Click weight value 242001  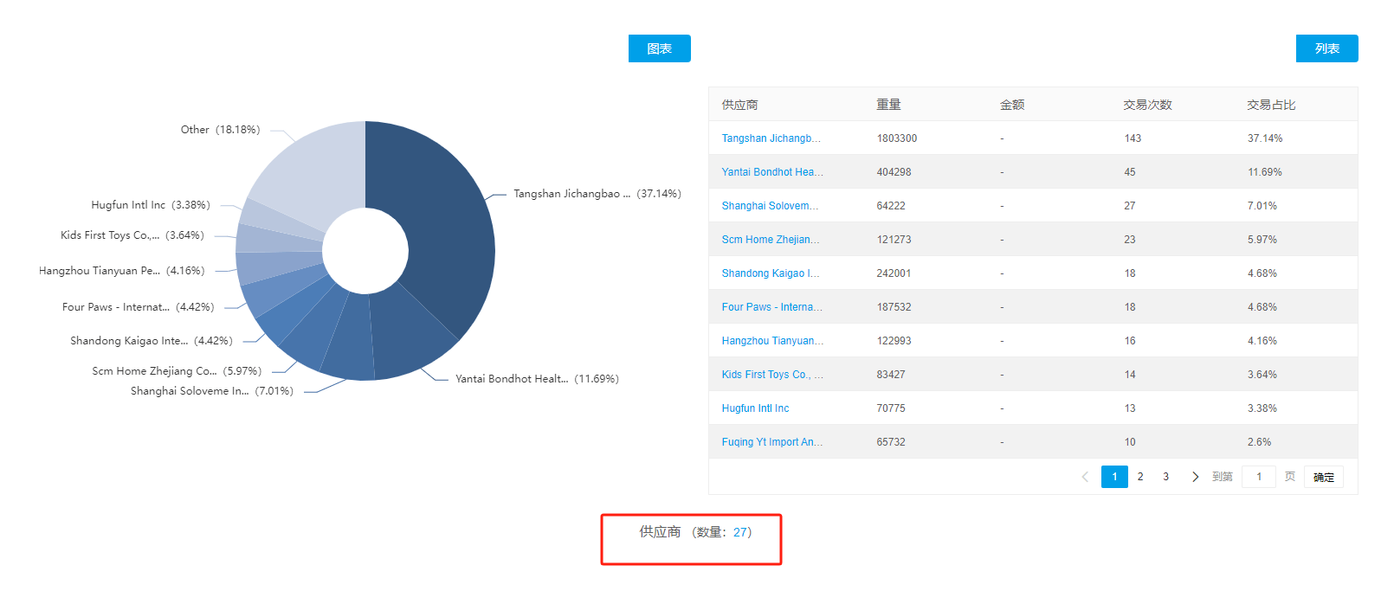894,273
